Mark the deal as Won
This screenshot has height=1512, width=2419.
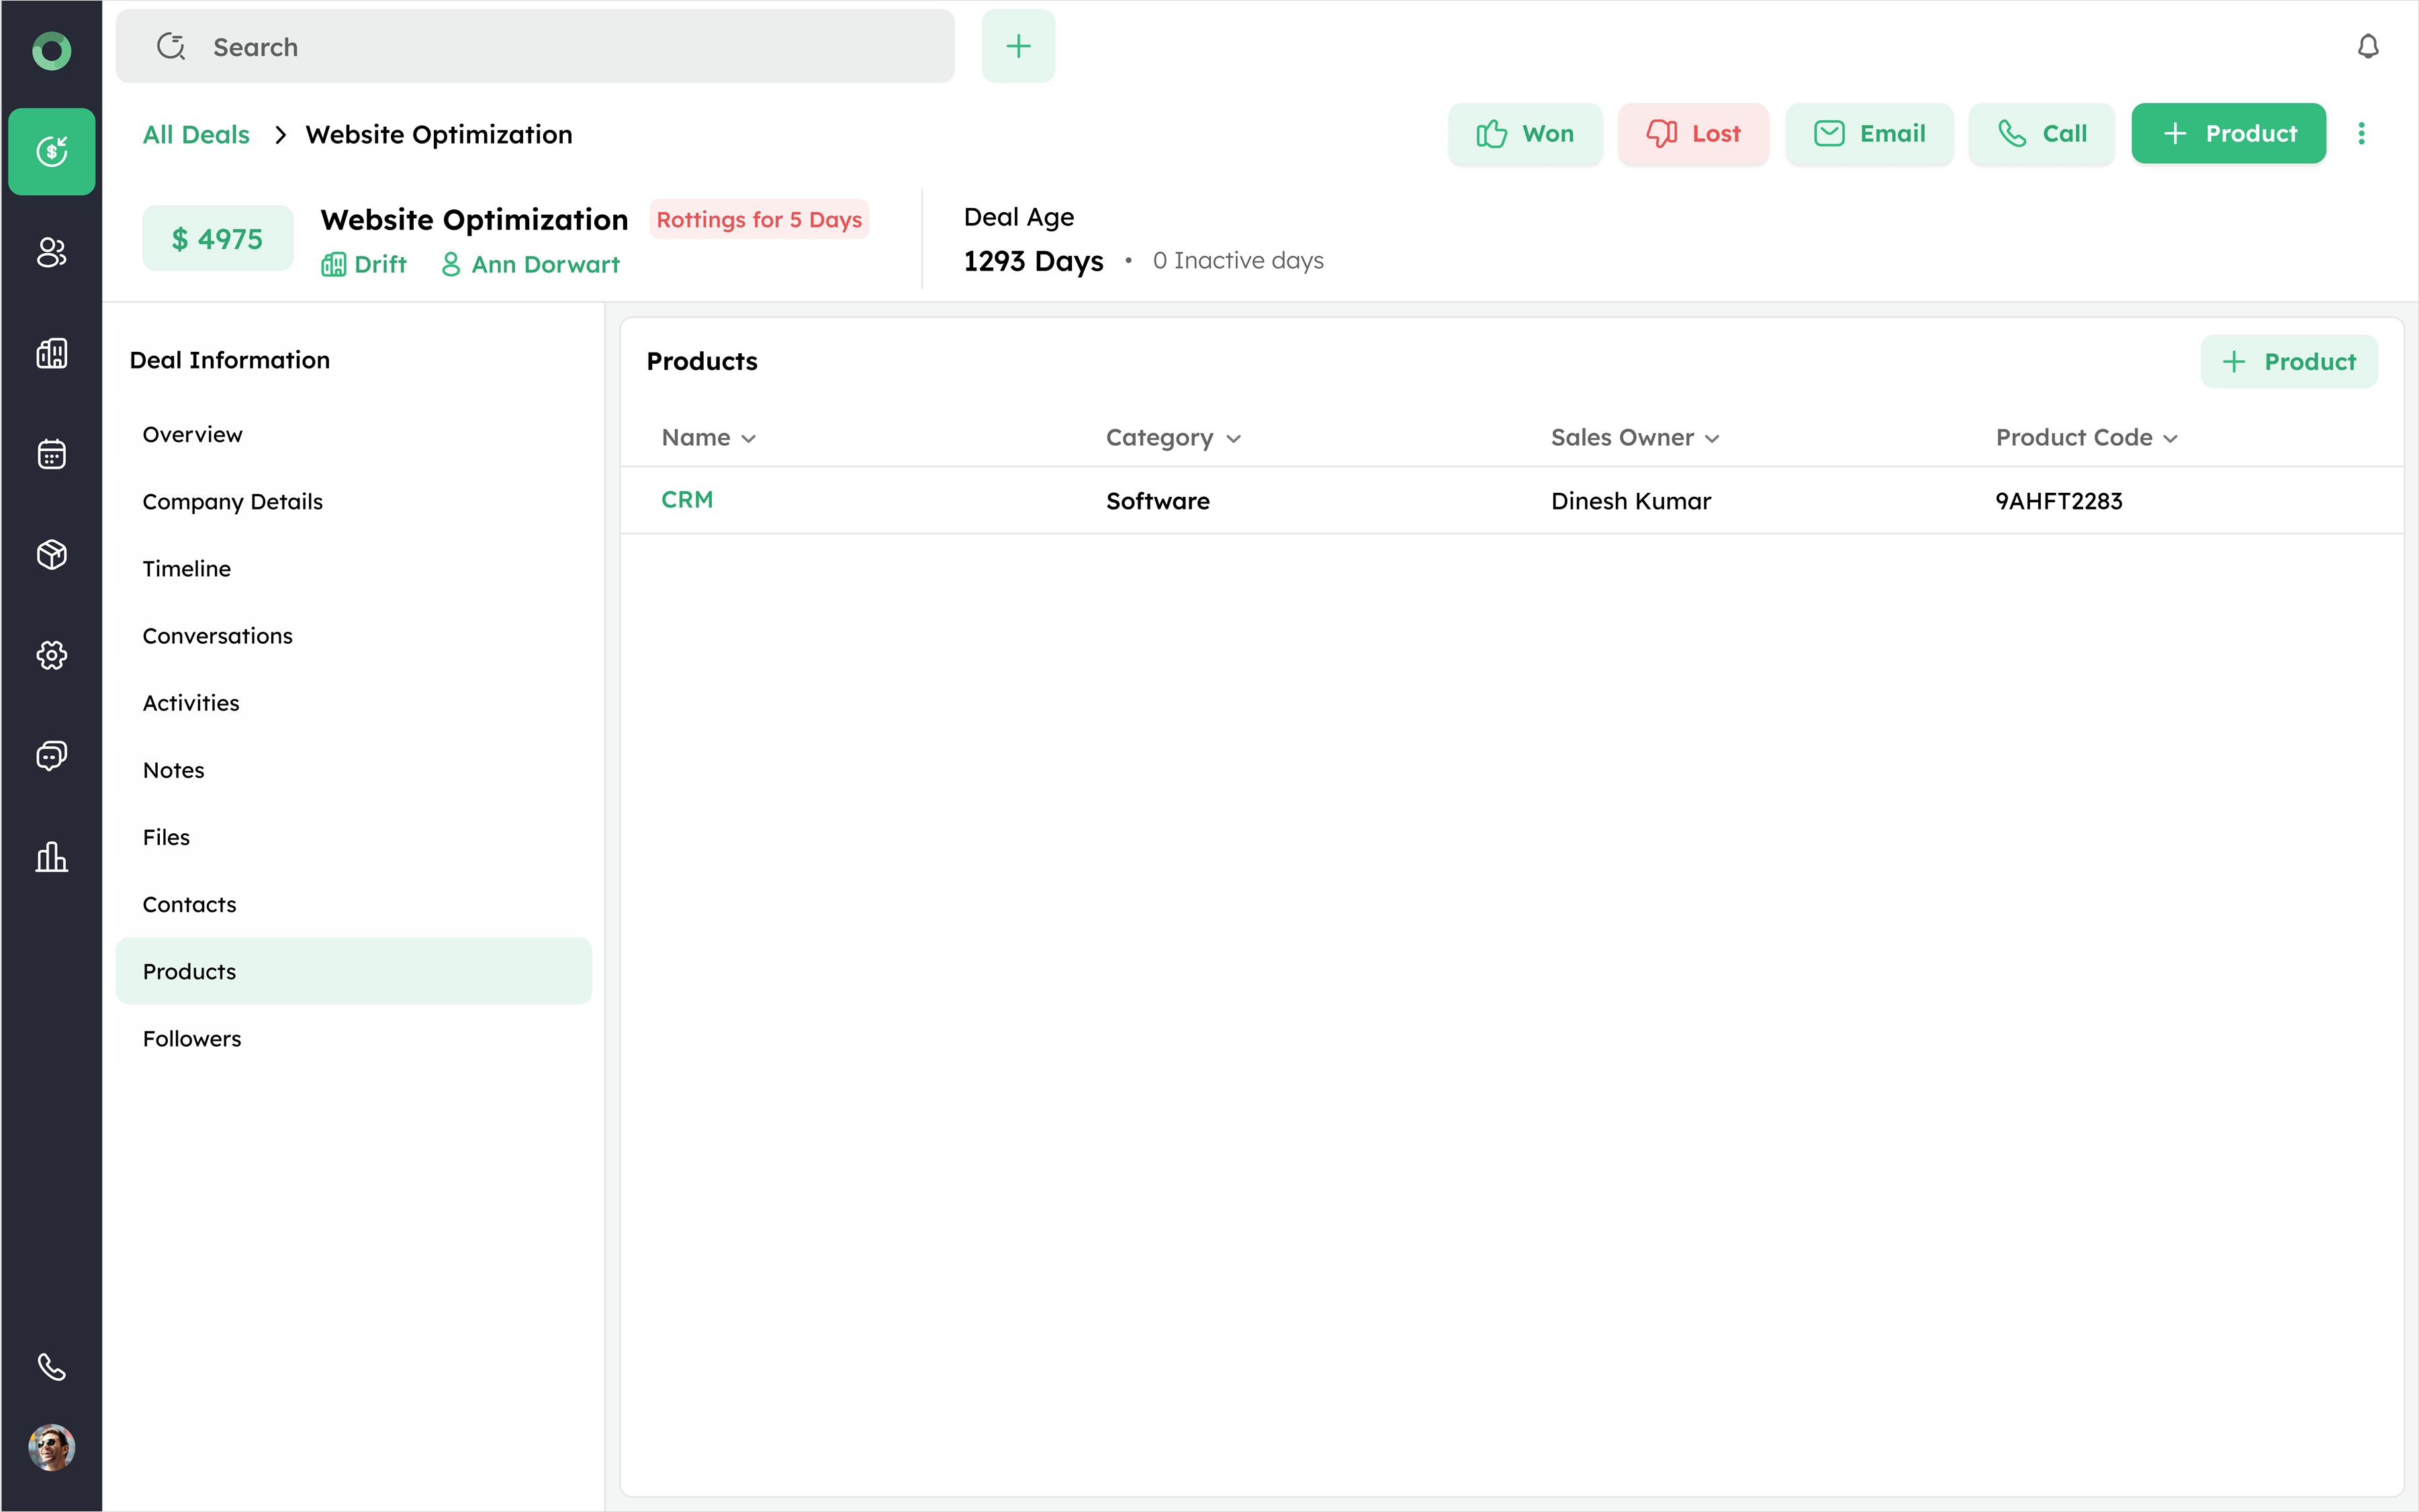[x=1525, y=134]
